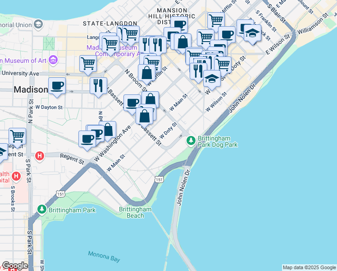Select the Madison Museum of Contemporary Art label
The height and width of the screenshot is (271, 337).
[x=114, y=51]
